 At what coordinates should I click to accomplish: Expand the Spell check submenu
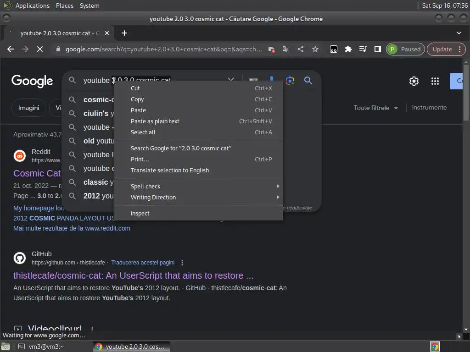click(x=198, y=186)
